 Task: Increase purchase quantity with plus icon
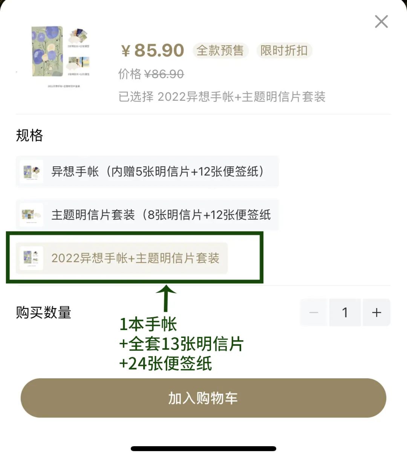(376, 312)
